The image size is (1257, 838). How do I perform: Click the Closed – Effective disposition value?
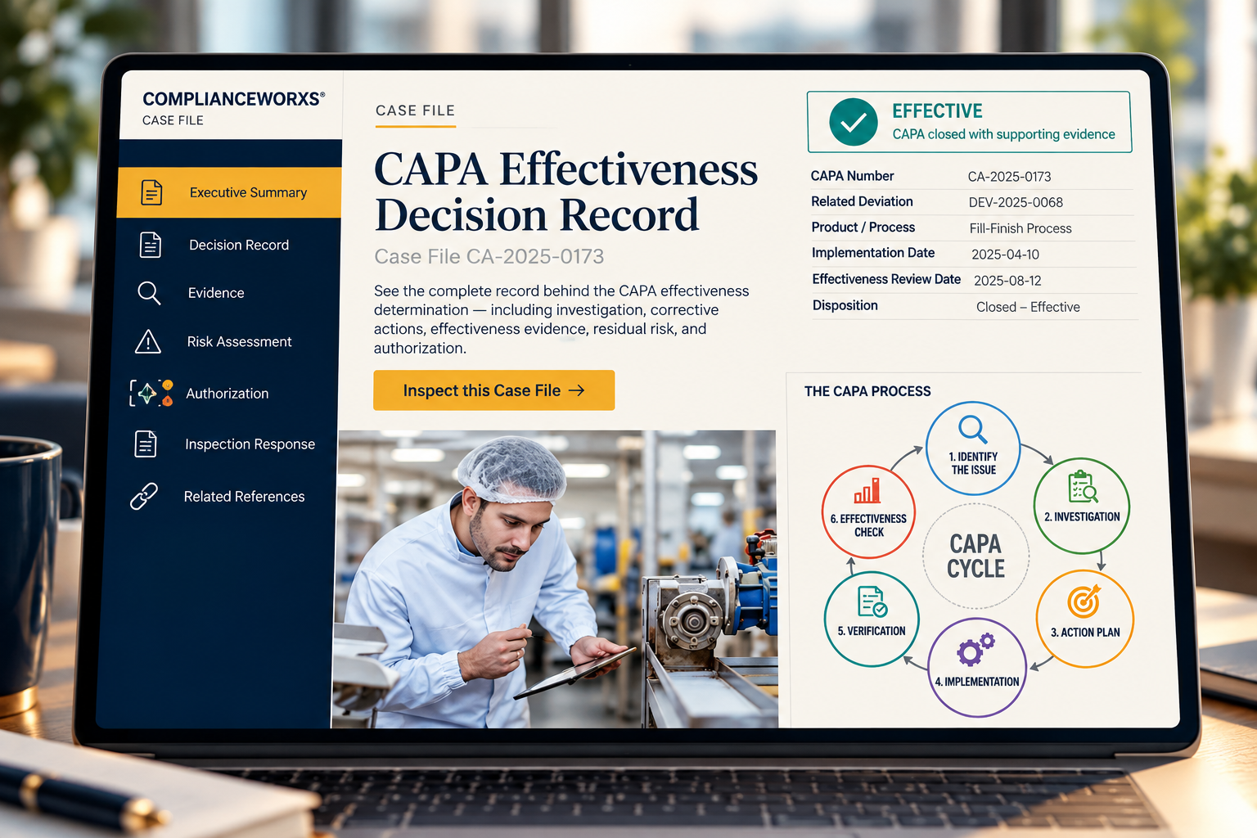click(x=1028, y=307)
